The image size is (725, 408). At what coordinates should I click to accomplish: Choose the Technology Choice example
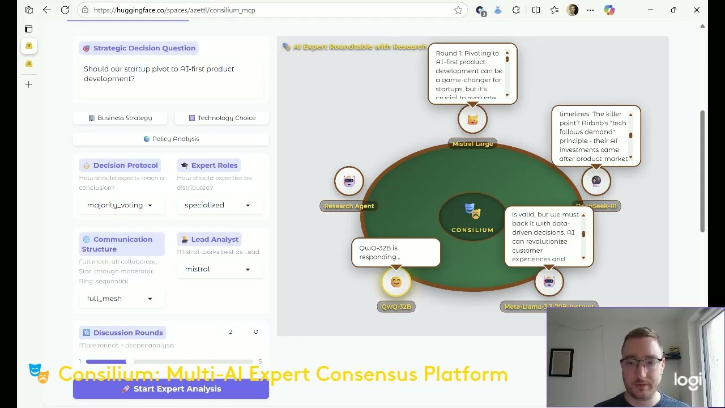222,118
